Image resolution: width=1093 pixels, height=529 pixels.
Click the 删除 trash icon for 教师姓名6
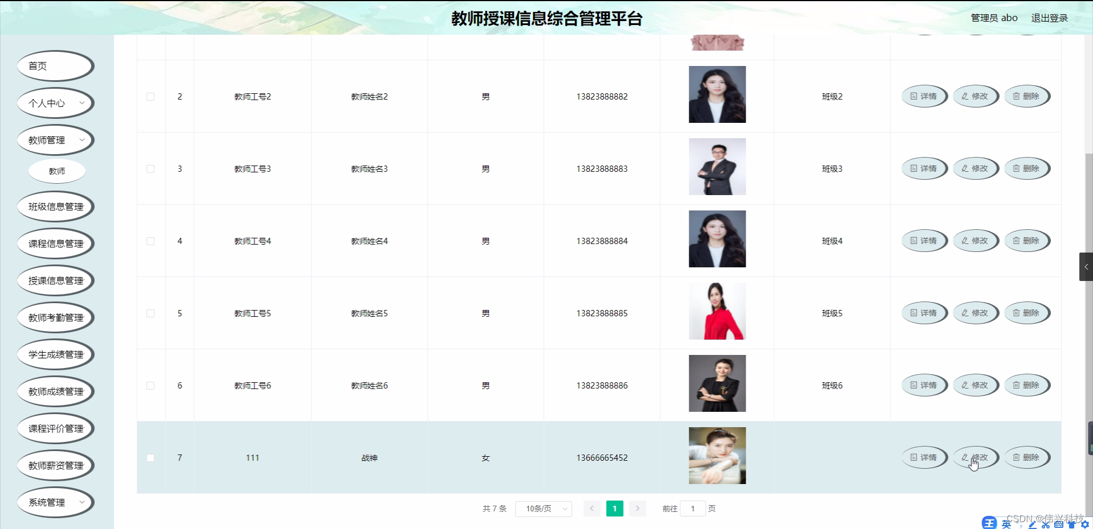1016,385
